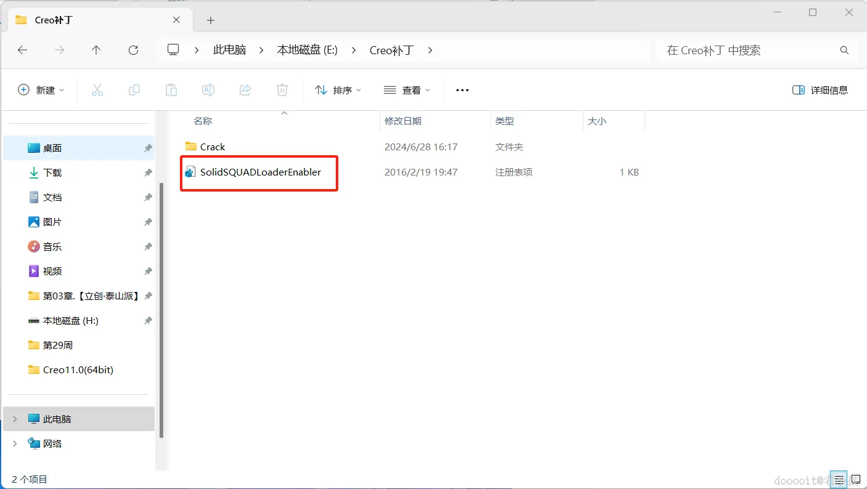The image size is (867, 489).
Task: Click the 本地磁盘 (E:) breadcrumb
Action: (307, 51)
